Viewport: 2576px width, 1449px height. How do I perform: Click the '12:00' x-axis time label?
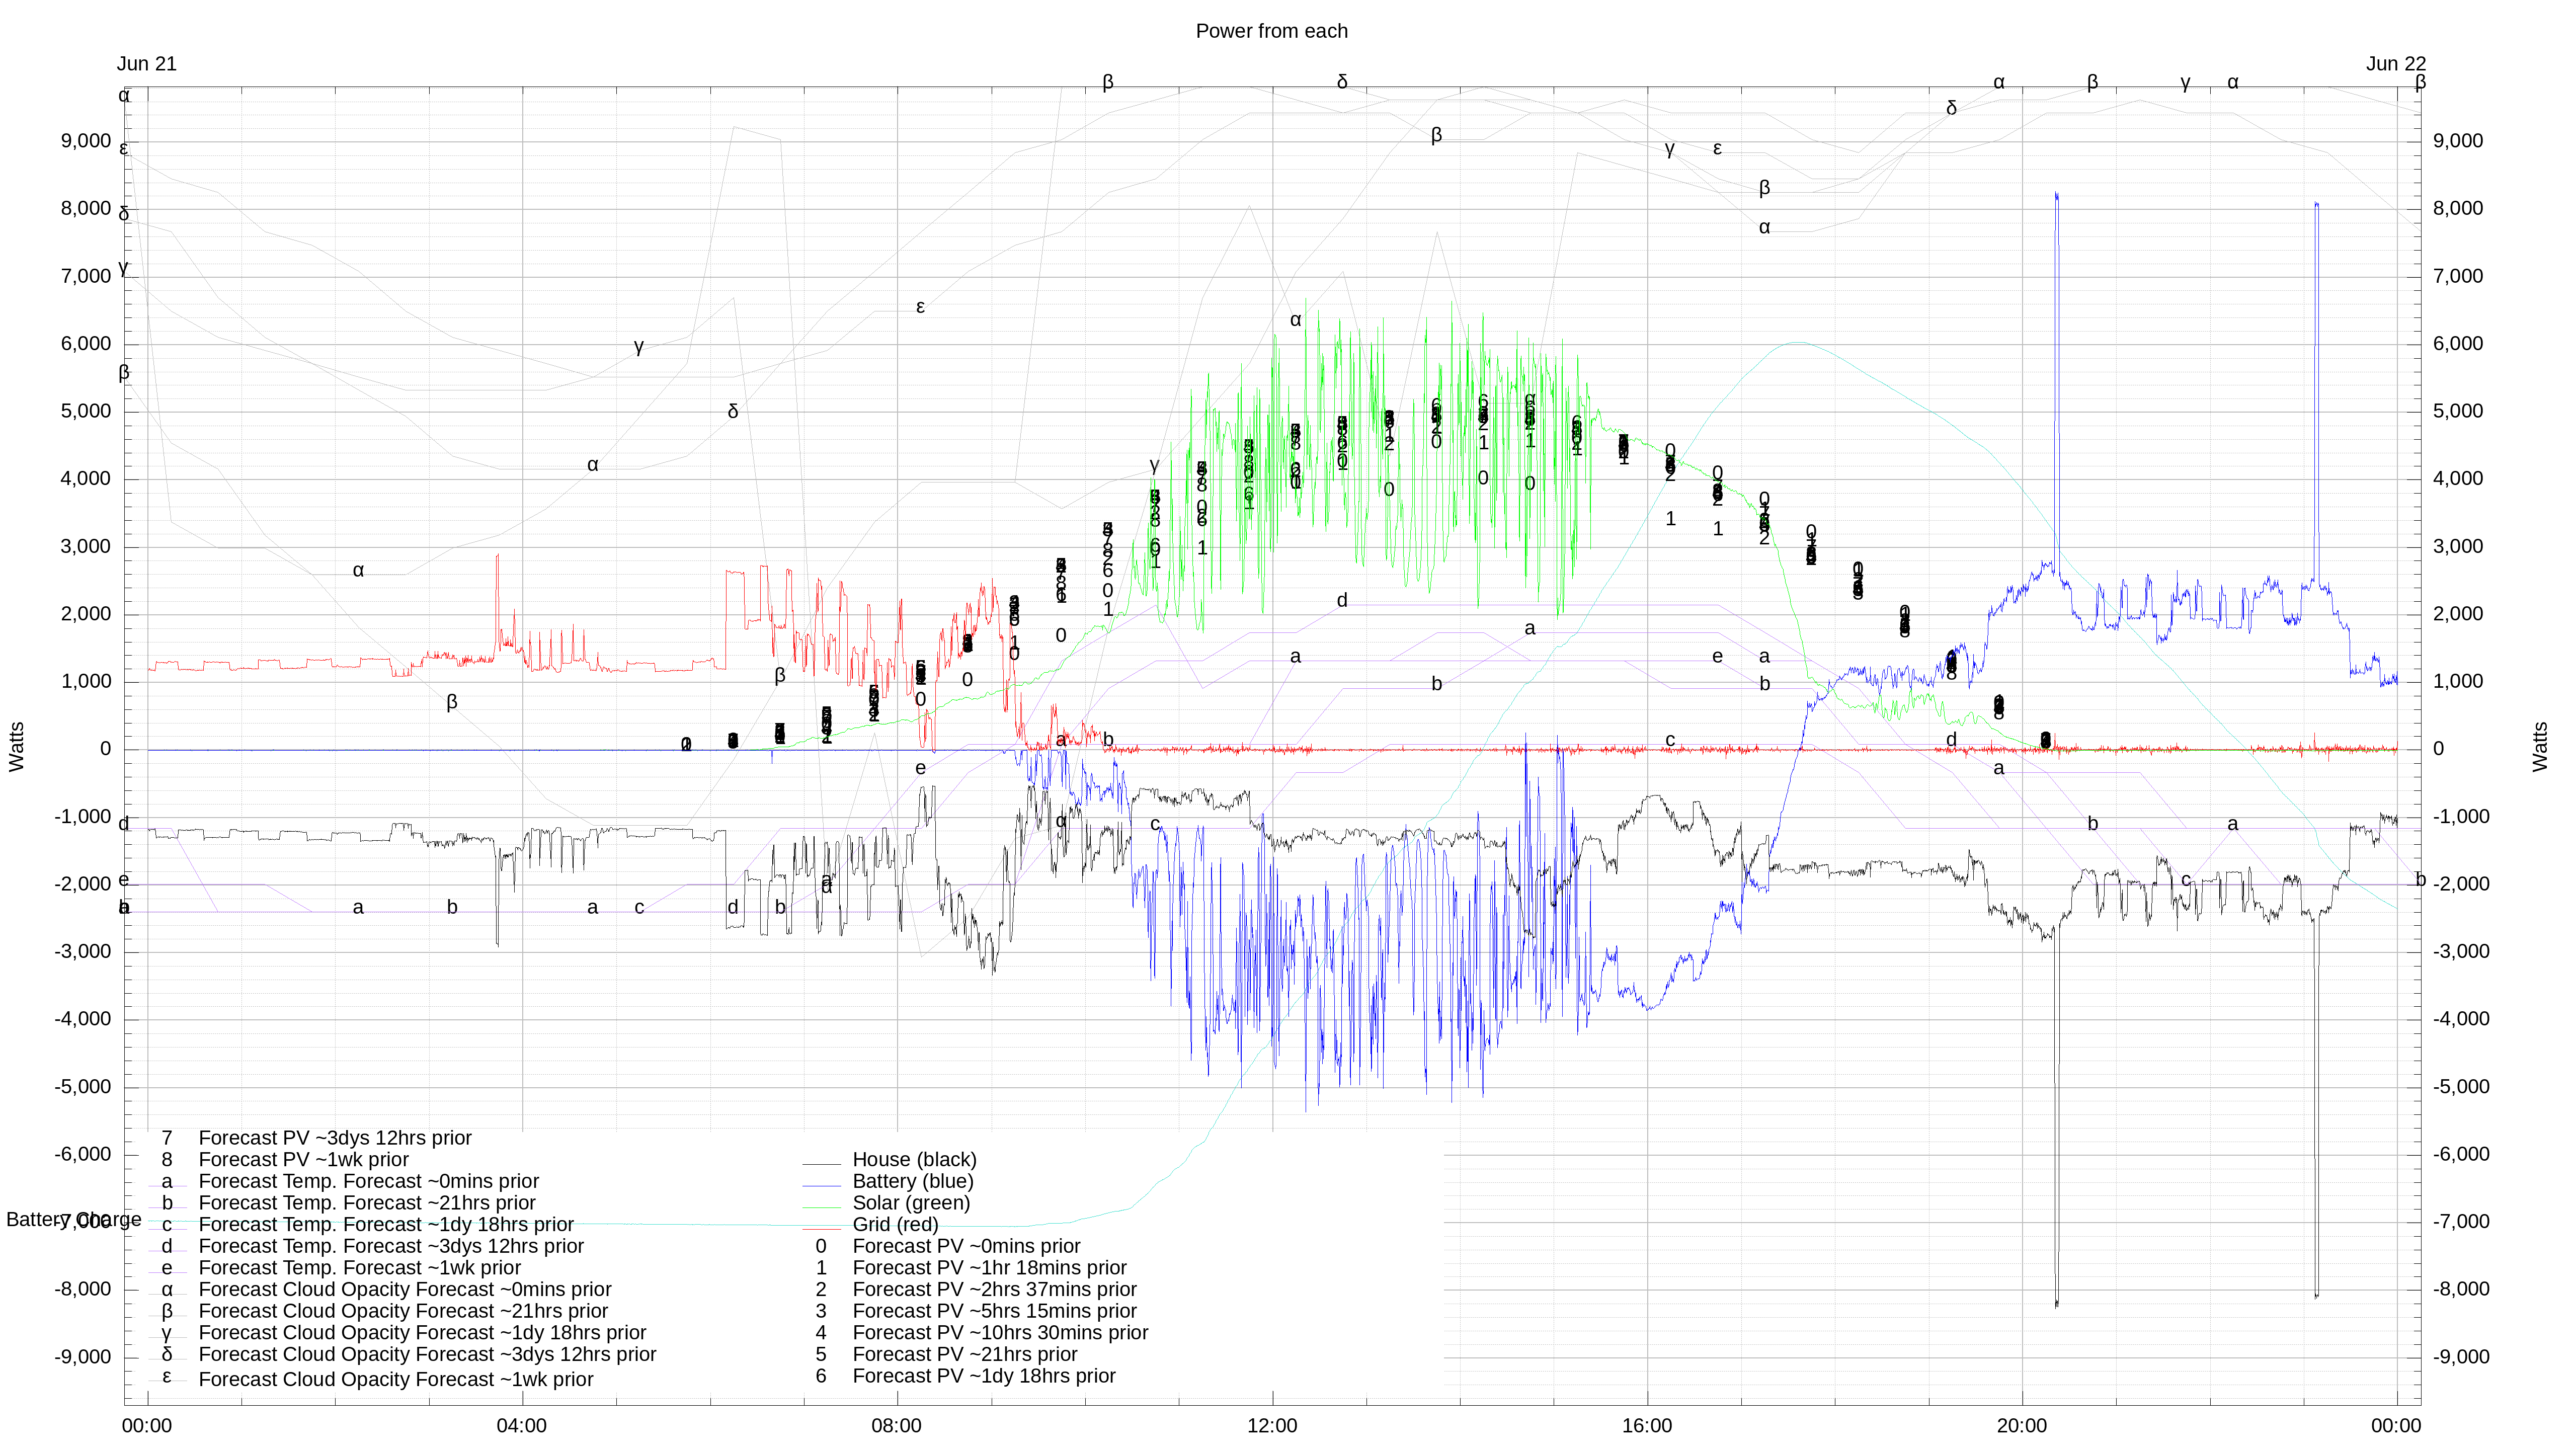1272,1426
